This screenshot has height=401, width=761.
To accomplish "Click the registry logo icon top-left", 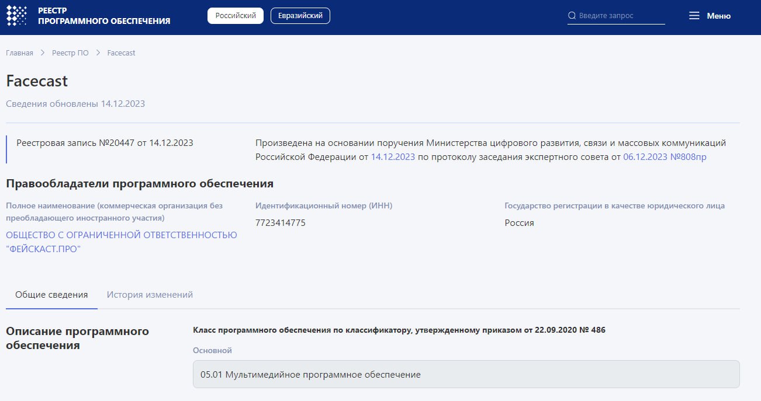I will (16, 15).
